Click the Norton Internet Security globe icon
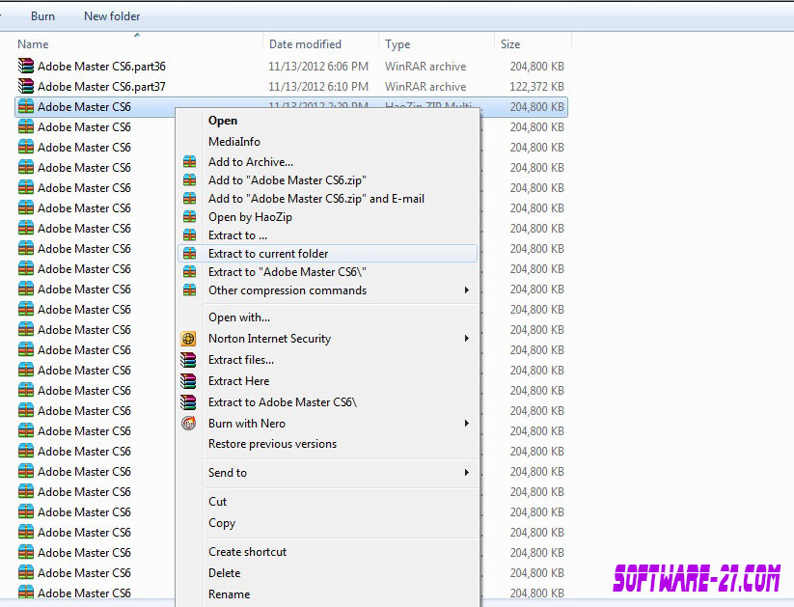 (188, 339)
